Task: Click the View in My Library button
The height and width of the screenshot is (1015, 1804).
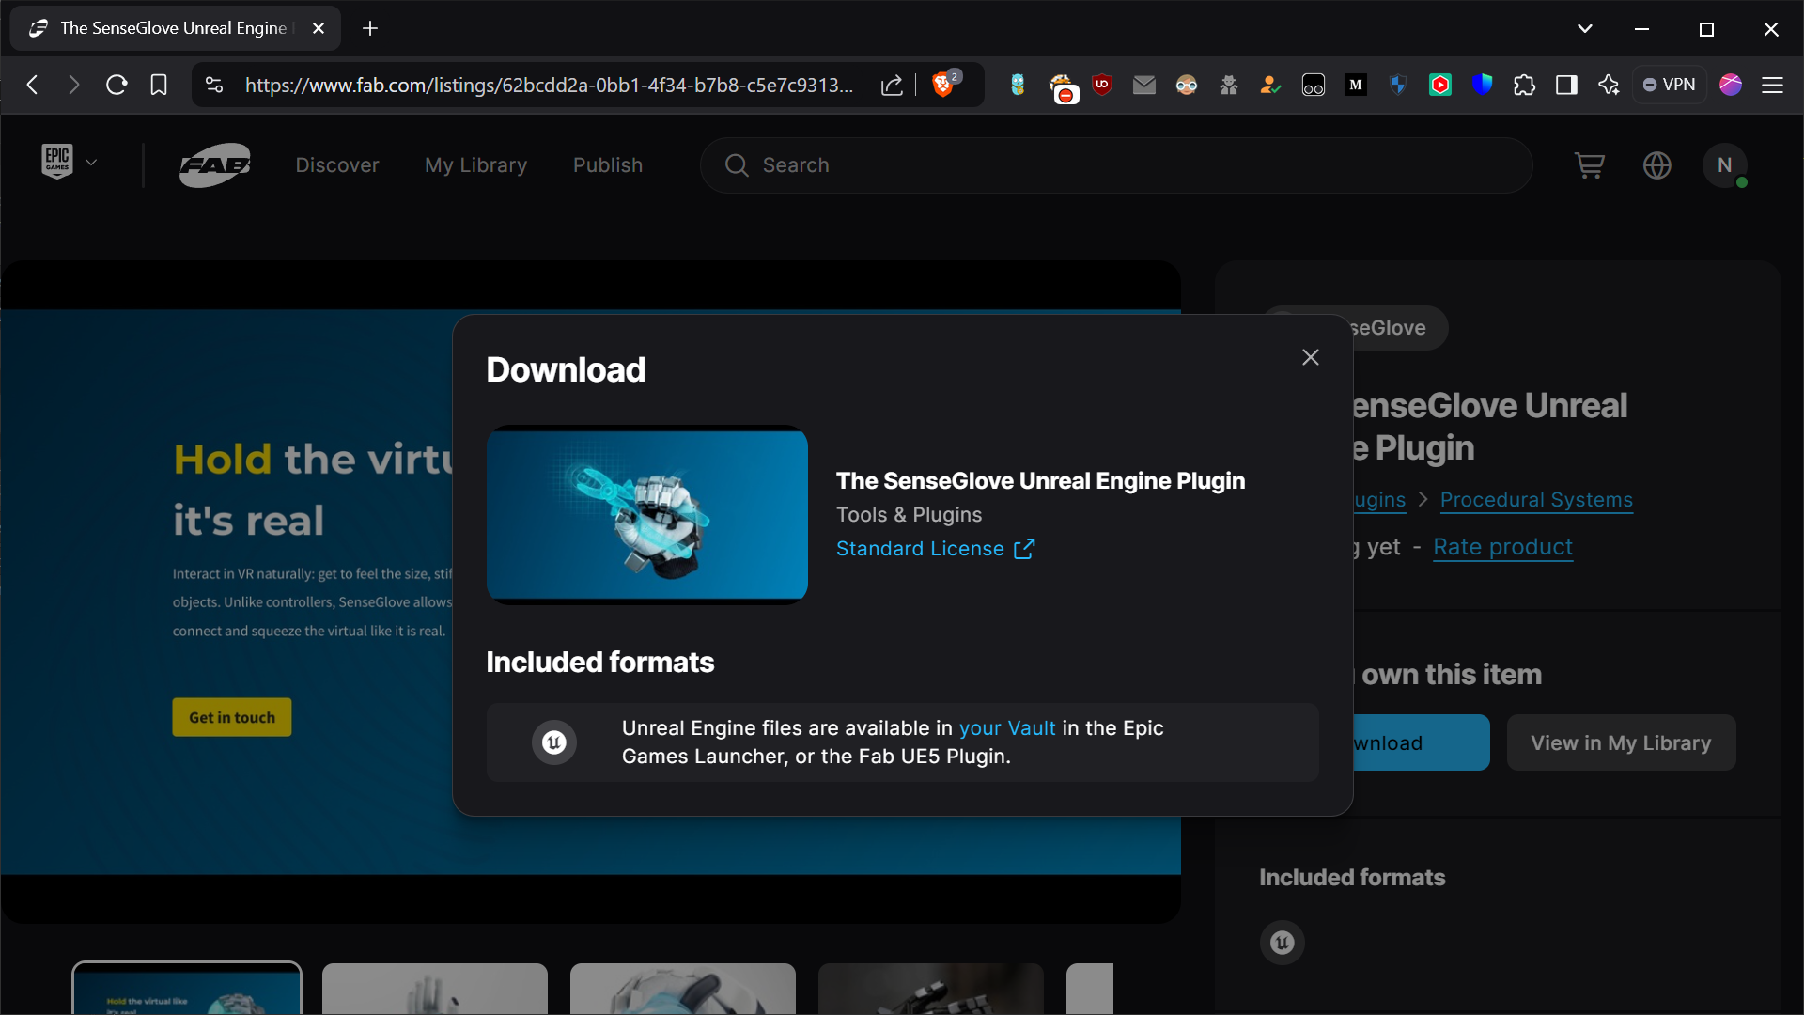Action: pyautogui.click(x=1621, y=742)
